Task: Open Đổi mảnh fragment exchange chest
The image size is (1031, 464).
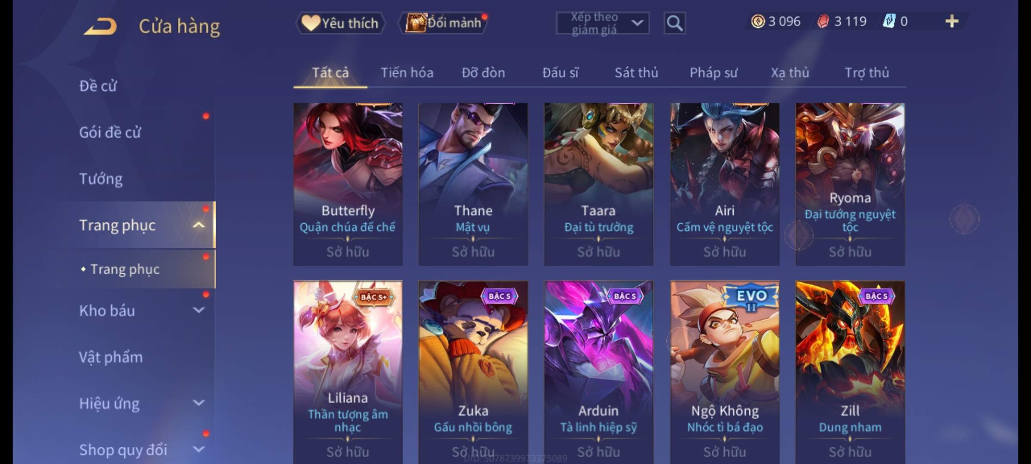Action: (x=444, y=23)
